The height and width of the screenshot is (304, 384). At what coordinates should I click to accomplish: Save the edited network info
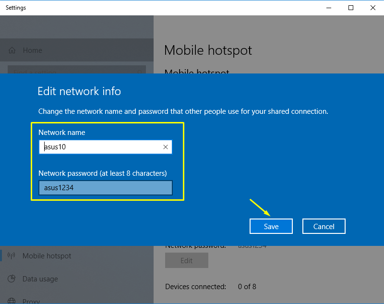pos(271,226)
